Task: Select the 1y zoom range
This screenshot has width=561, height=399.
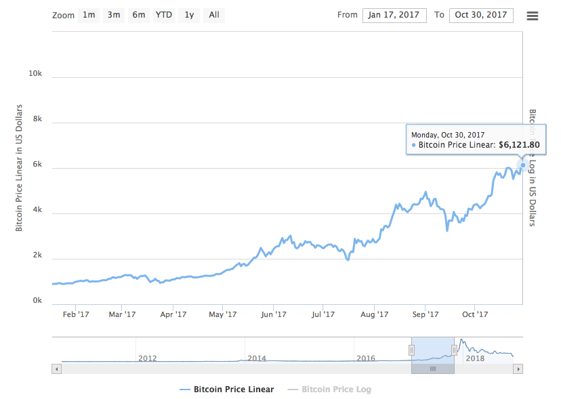Action: point(189,15)
